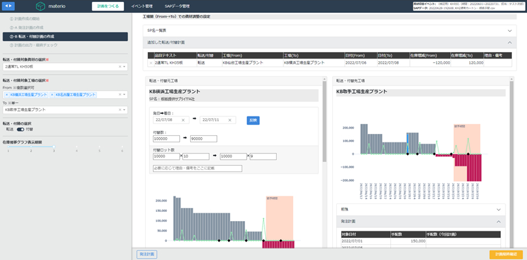Click the blue 反映 button
Image resolution: width=527 pixels, height=260 pixels.
click(253, 120)
